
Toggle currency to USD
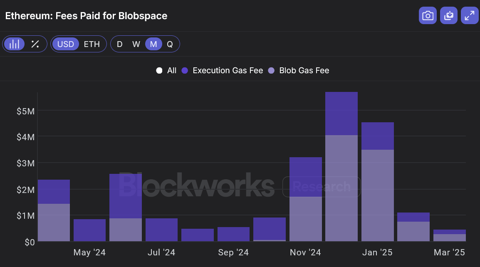(65, 44)
